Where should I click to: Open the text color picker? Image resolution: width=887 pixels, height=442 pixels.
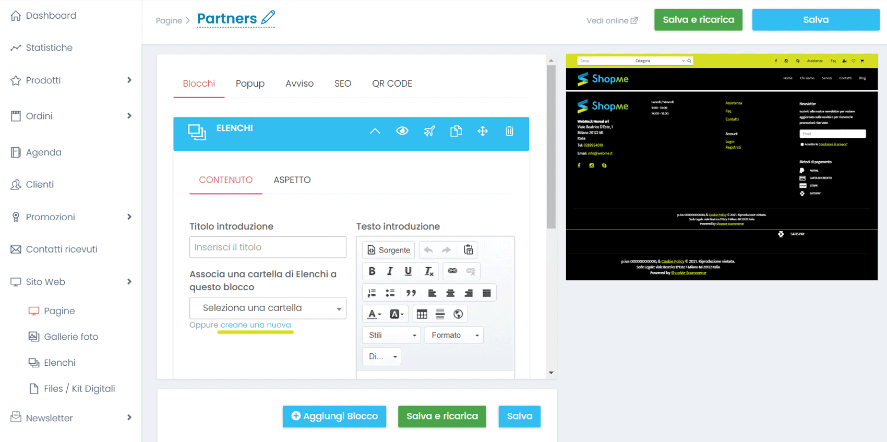tap(374, 314)
